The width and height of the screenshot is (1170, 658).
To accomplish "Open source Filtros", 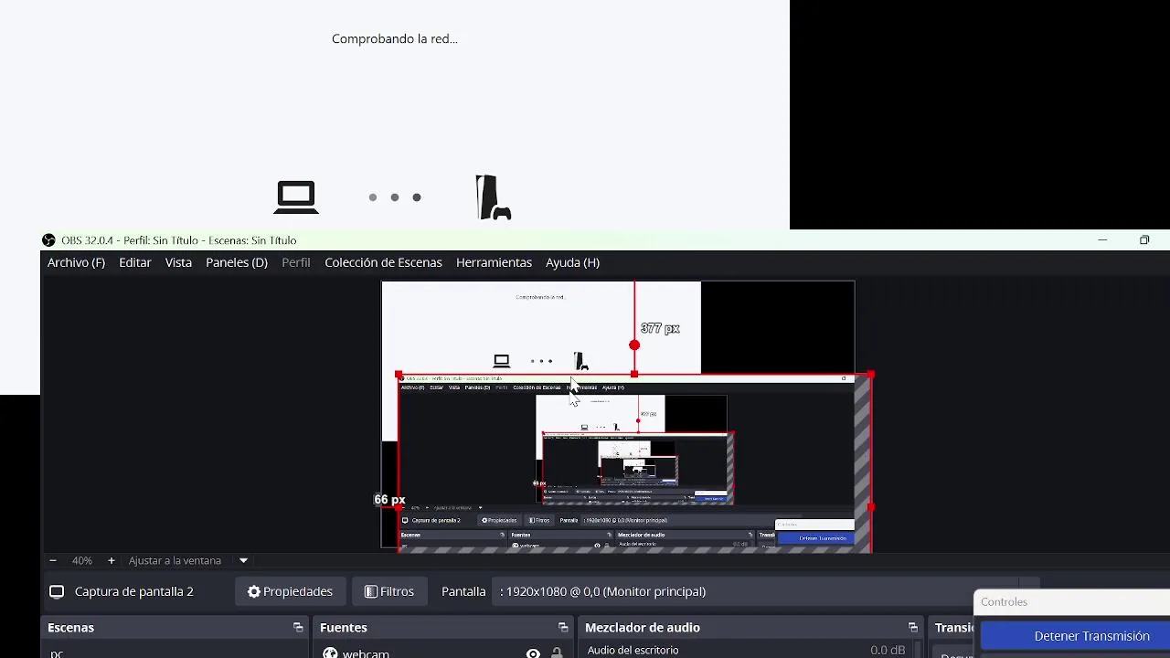I will [x=388, y=591].
